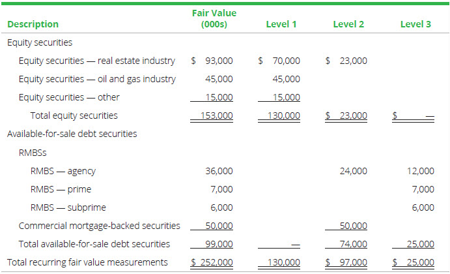Viewport: 450px width, 274px height.
Task: Click the "RMBSs" subheading
Action: point(33,153)
